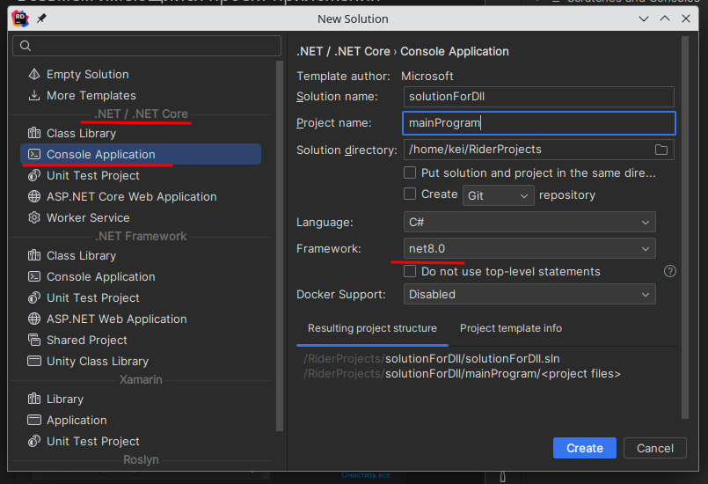This screenshot has width=708, height=484.
Task: Click the pin icon in title bar
Action: pos(42,18)
